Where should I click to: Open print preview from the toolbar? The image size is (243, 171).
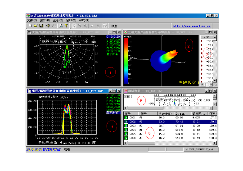click(61, 26)
